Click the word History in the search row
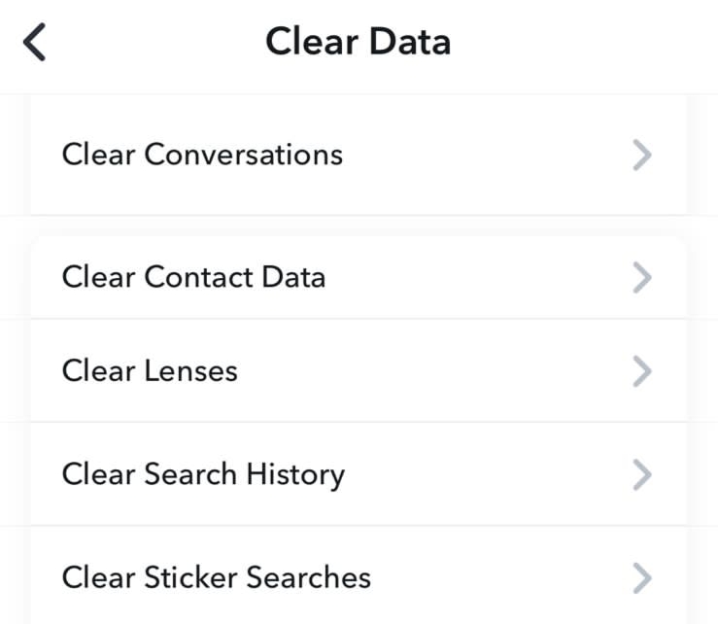Image resolution: width=718 pixels, height=624 pixels. pos(295,475)
